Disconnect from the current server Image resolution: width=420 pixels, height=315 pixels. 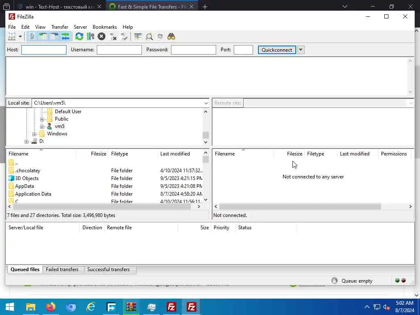pos(113,37)
